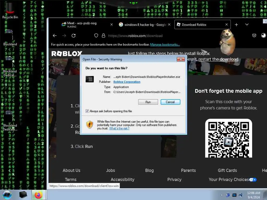This screenshot has width=267, height=200.
Task: Open the Roblox Corporation publisher link
Action: click(127, 82)
